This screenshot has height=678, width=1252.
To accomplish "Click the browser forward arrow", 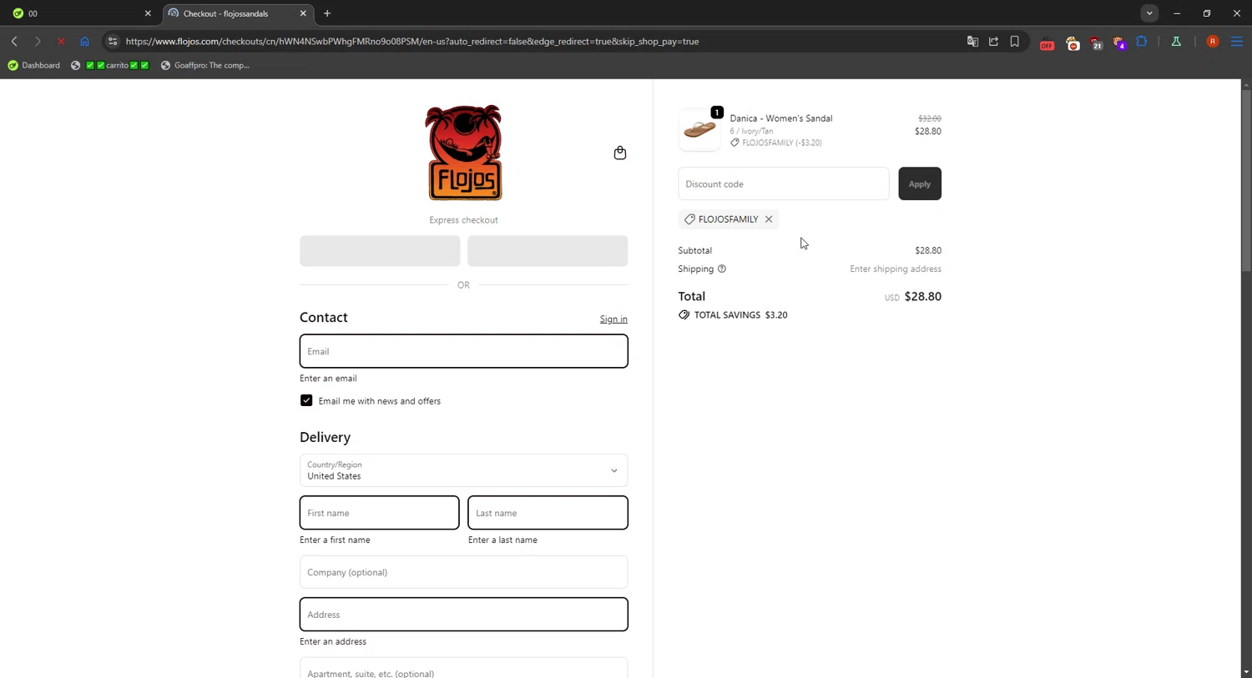I will click(x=38, y=41).
